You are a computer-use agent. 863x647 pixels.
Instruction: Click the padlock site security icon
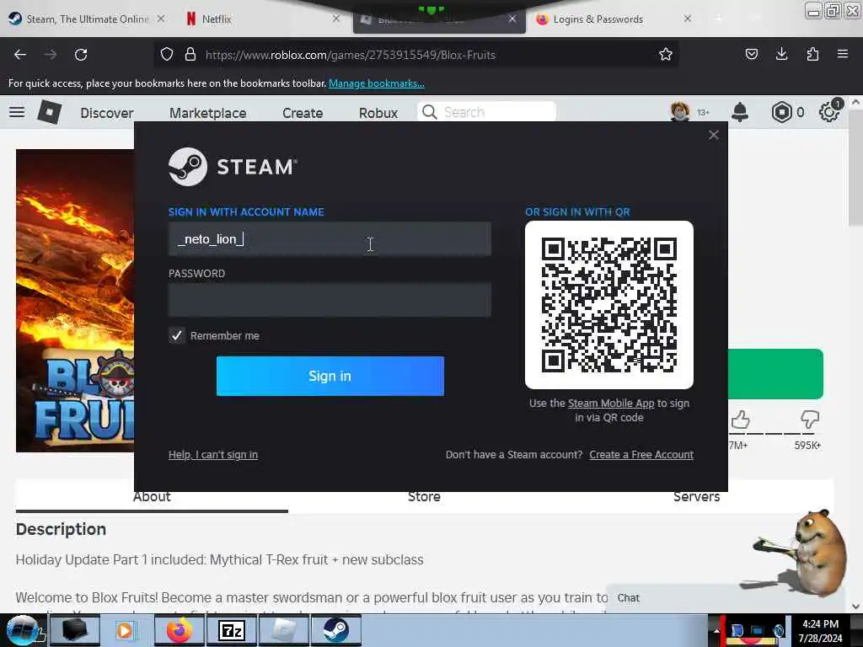[x=190, y=55]
